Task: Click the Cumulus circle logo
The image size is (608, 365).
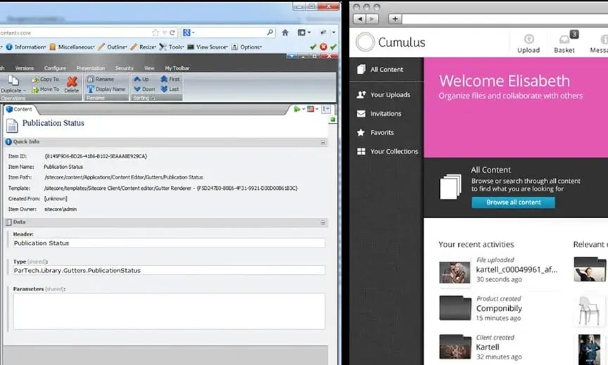Action: 365,42
